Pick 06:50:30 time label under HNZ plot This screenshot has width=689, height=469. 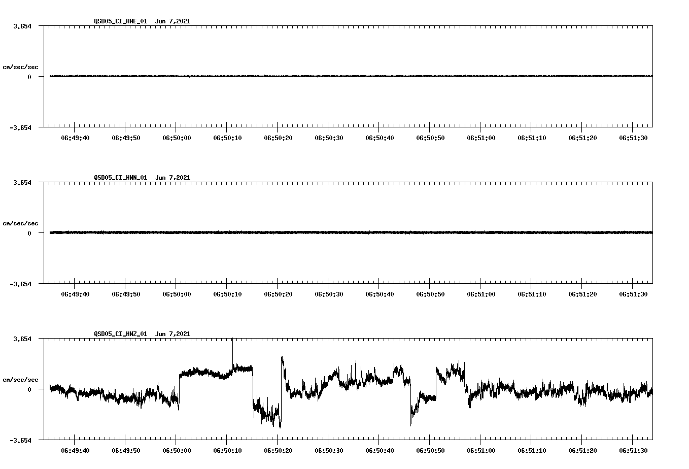click(329, 451)
